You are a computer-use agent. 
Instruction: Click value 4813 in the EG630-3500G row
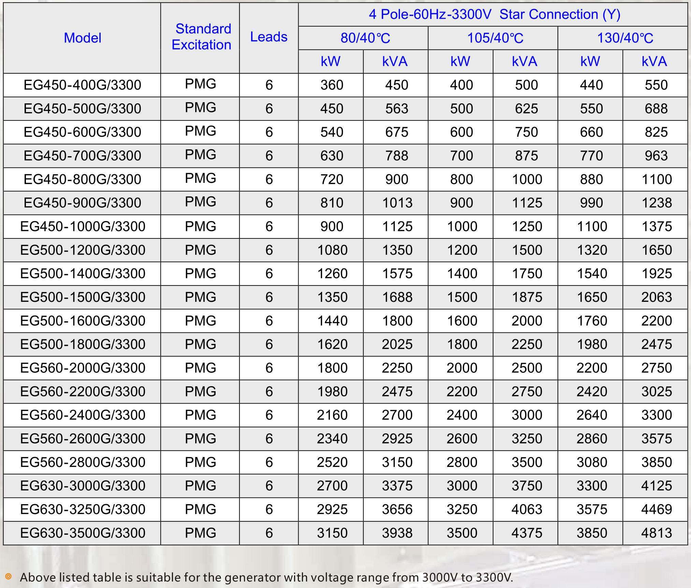657,533
